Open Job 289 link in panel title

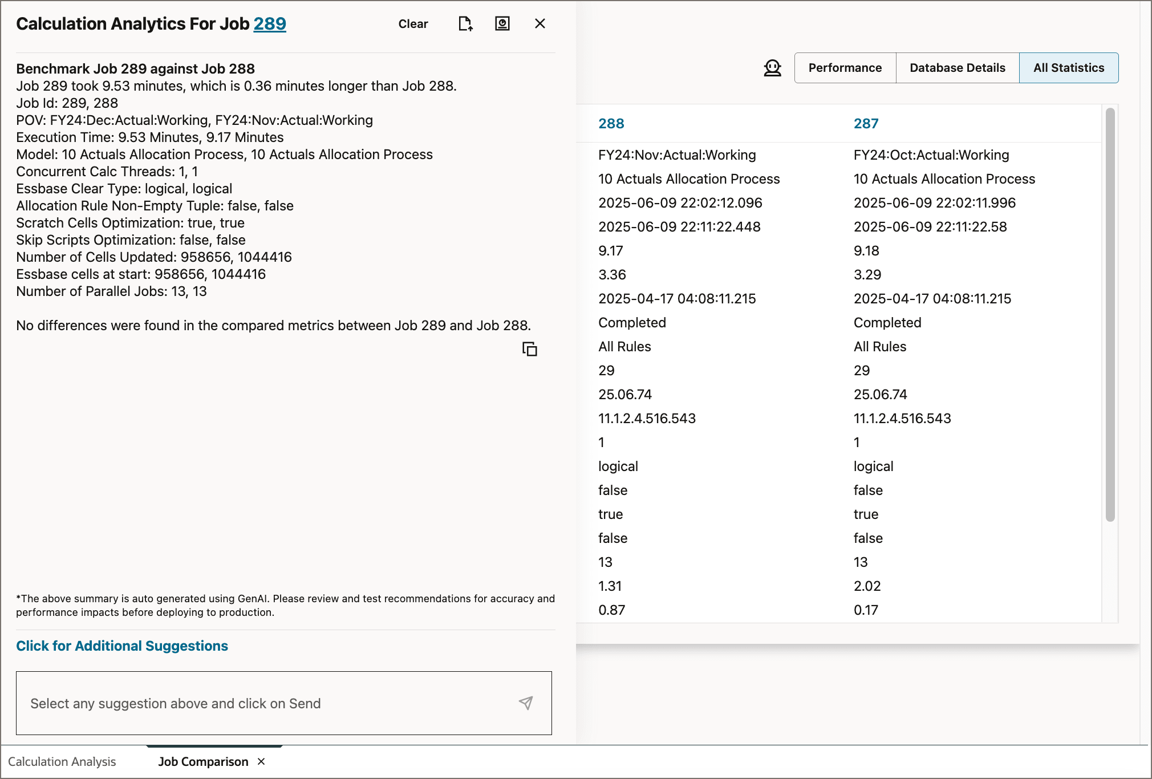pos(270,24)
